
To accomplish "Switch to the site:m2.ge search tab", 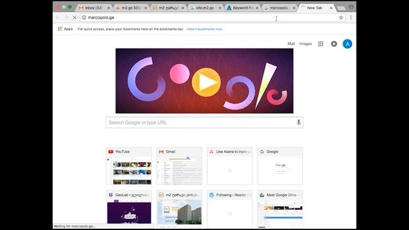I will pos(204,8).
